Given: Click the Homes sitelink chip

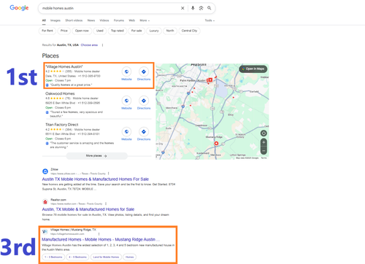Looking at the screenshot, I should (x=129, y=257).
